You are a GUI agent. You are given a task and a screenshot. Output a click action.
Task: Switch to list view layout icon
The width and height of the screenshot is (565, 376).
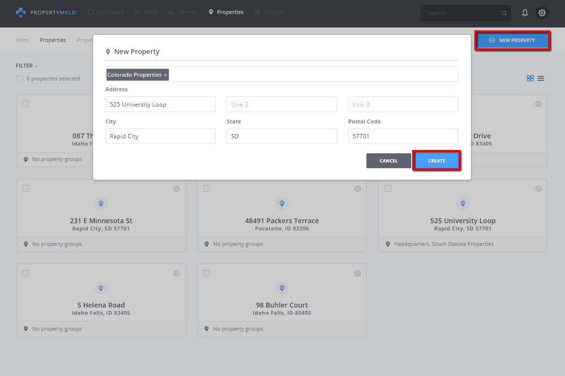click(x=541, y=79)
